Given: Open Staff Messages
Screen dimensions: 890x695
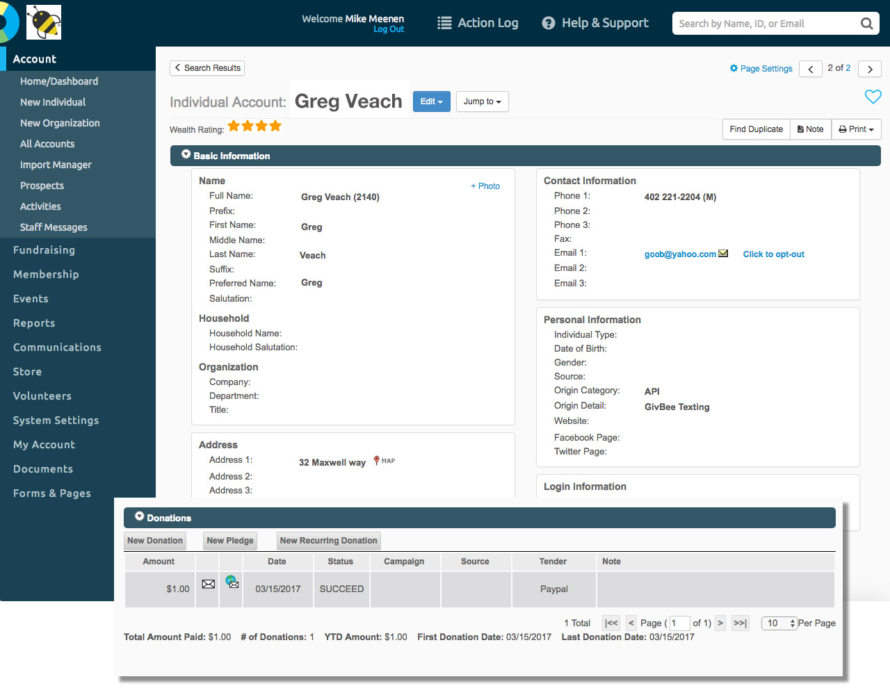Looking at the screenshot, I should click(54, 227).
